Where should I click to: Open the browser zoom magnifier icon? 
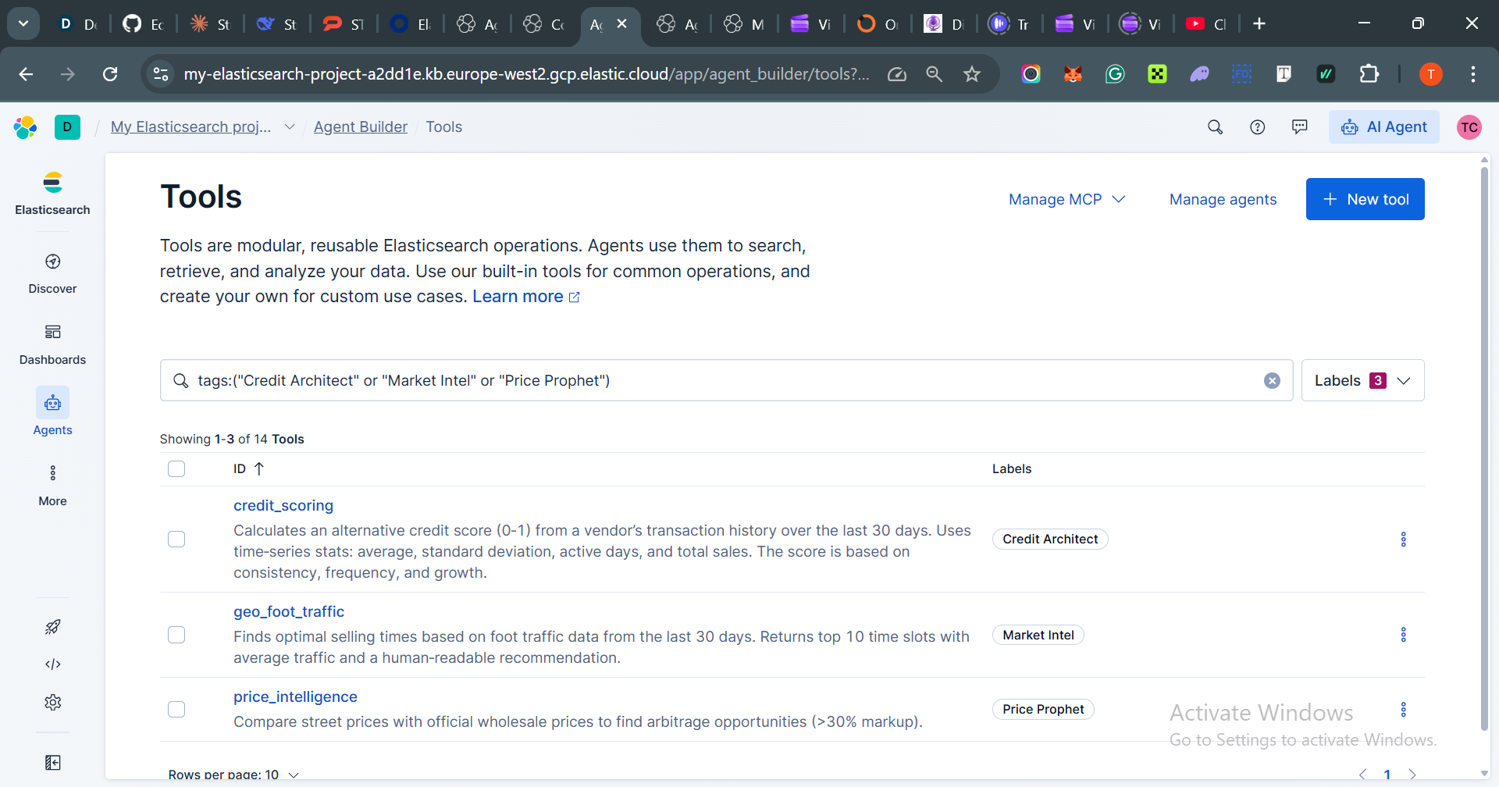pyautogui.click(x=934, y=74)
